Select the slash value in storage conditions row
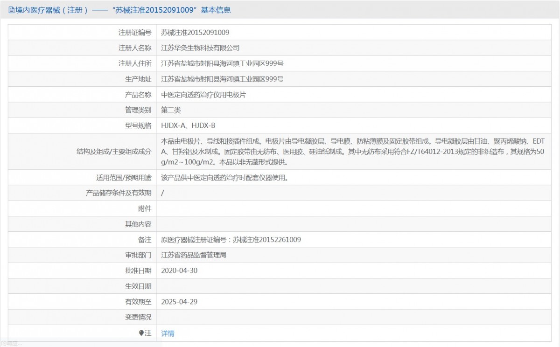This screenshot has width=560, height=347. point(162,193)
